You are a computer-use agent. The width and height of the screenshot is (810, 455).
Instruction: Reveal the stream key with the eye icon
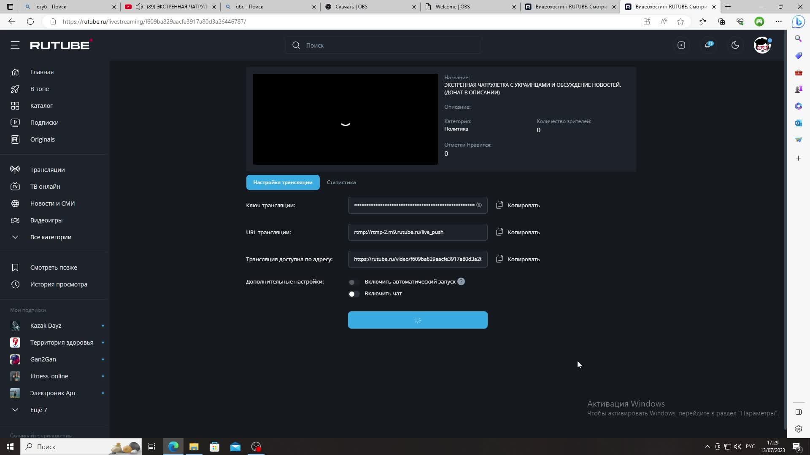click(x=479, y=205)
